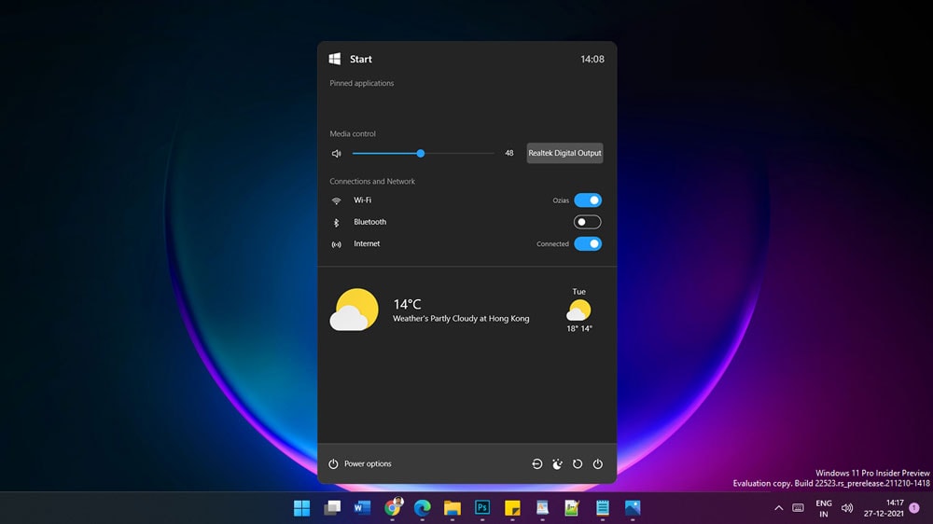
Task: Click the Bluetooth symbol icon
Action: [x=336, y=223]
